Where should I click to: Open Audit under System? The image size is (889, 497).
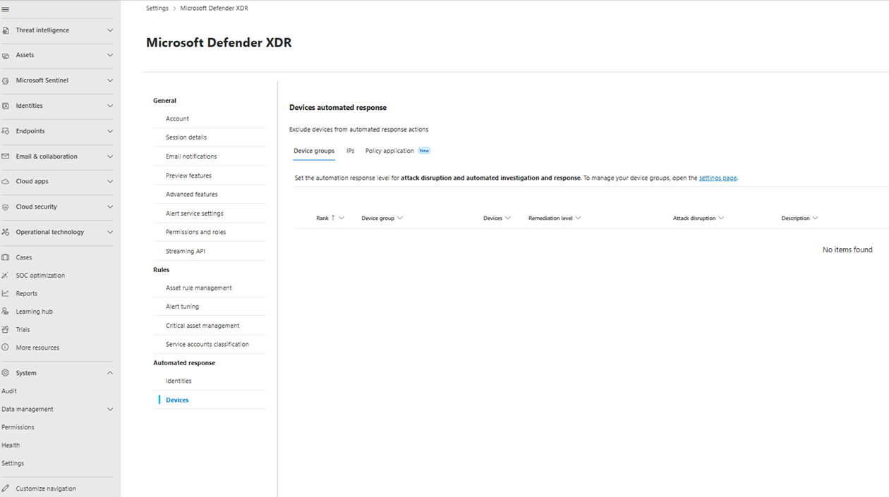coord(9,391)
